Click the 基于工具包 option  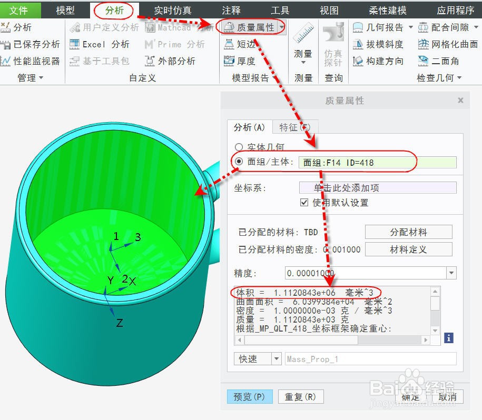point(99,61)
